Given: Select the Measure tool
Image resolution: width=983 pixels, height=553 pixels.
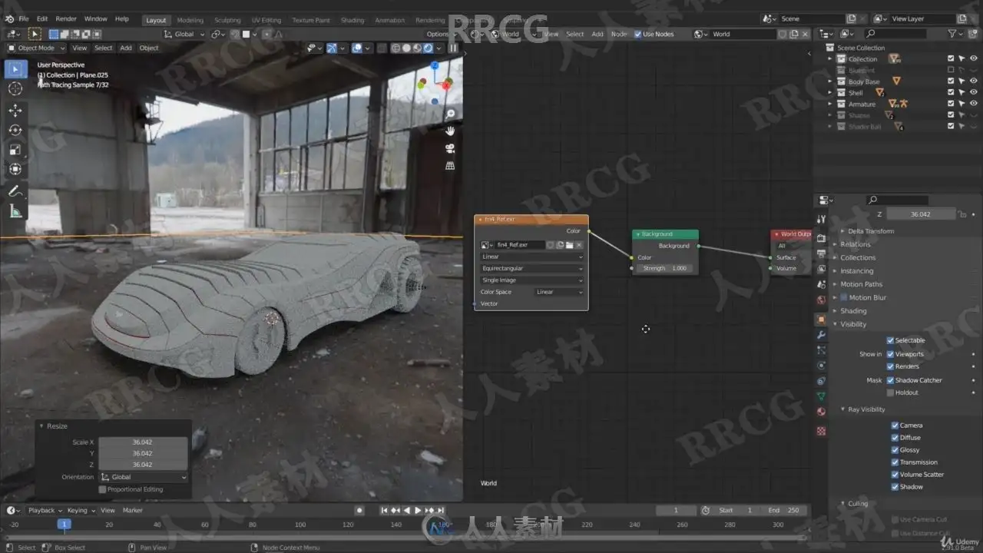Looking at the screenshot, I should click(15, 211).
